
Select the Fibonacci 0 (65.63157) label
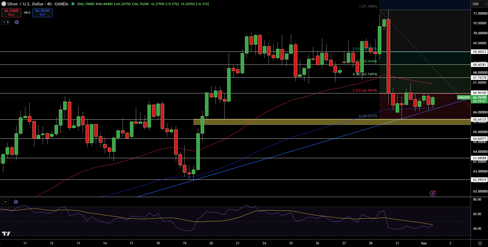click(368, 116)
